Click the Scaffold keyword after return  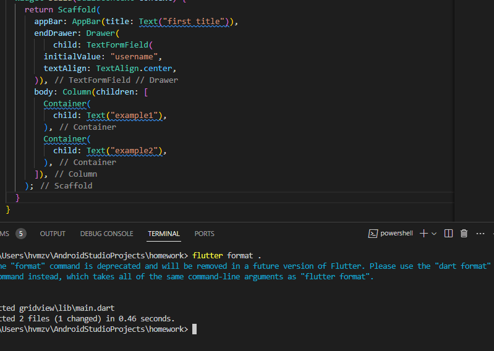[77, 10]
